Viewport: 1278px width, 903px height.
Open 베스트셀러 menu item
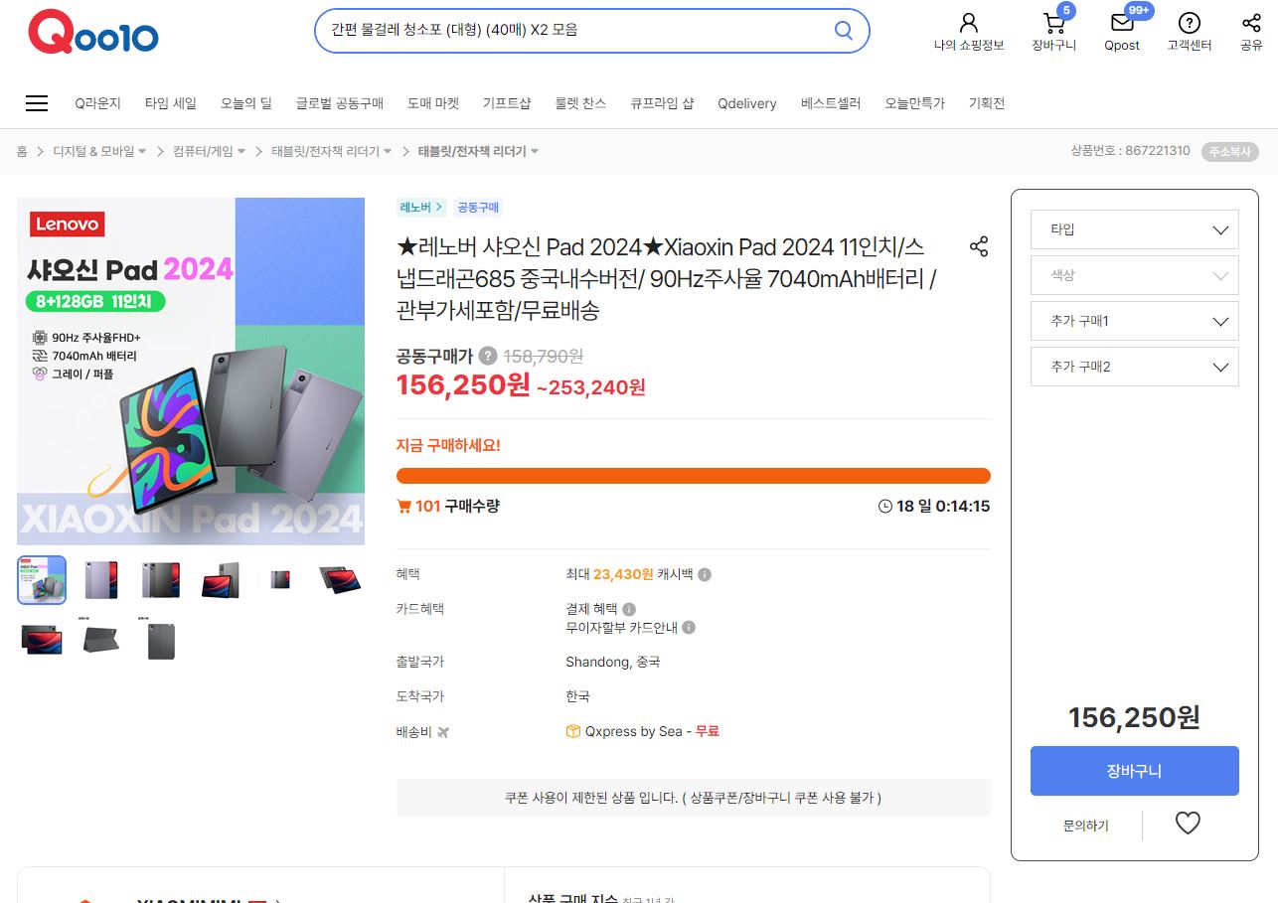click(x=831, y=103)
